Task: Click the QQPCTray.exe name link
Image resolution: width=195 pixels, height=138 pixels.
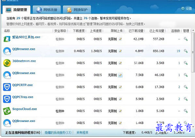Action: point(23,97)
